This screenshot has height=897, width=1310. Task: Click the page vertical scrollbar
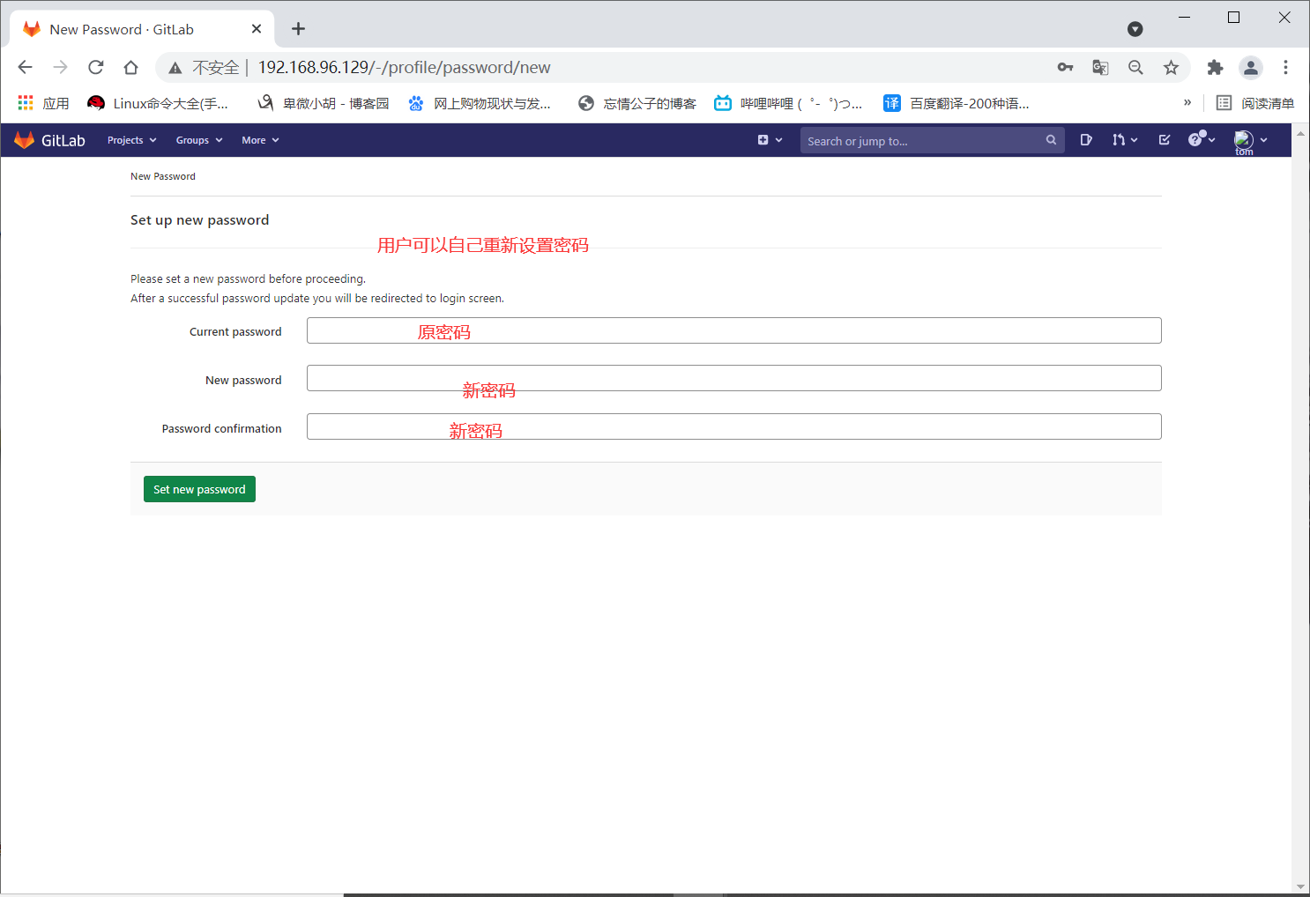(x=1300, y=509)
